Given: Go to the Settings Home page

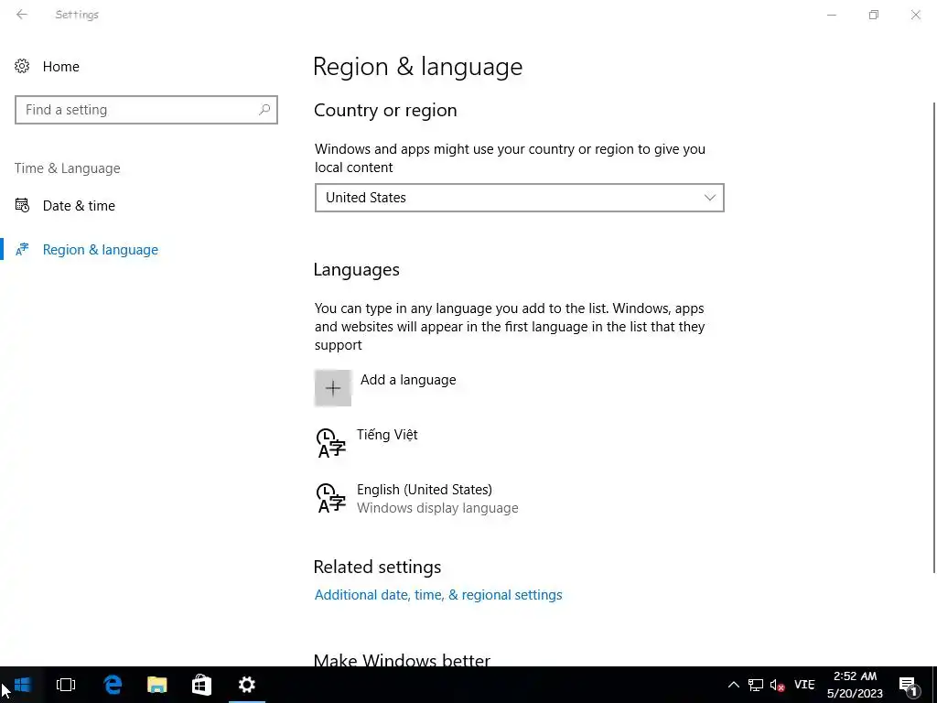Looking at the screenshot, I should tap(61, 66).
